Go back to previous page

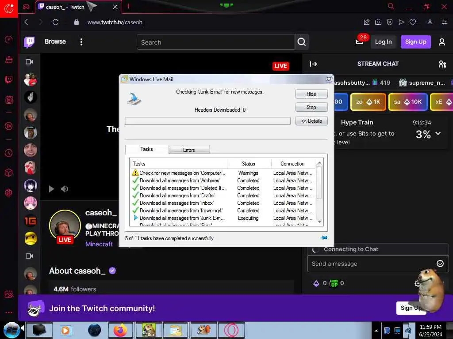pyautogui.click(x=26, y=22)
